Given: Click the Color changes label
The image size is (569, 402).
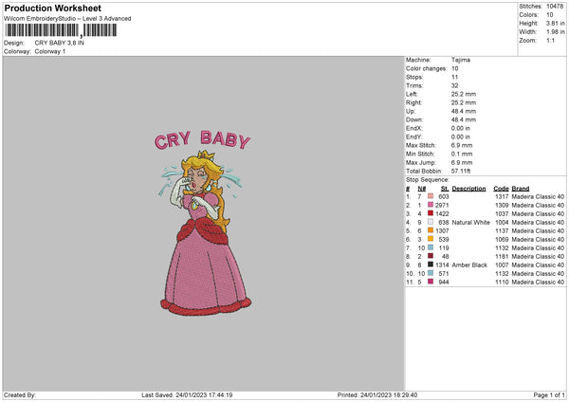Looking at the screenshot, I should [x=426, y=68].
